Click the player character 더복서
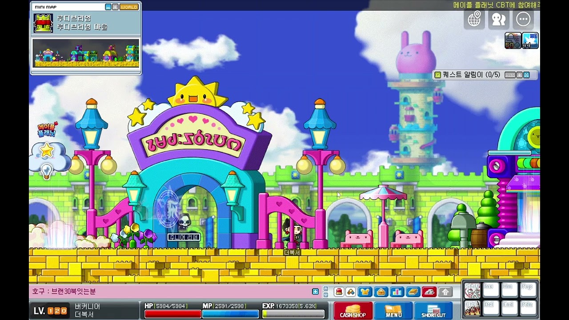This screenshot has height=320, width=569. click(x=292, y=233)
